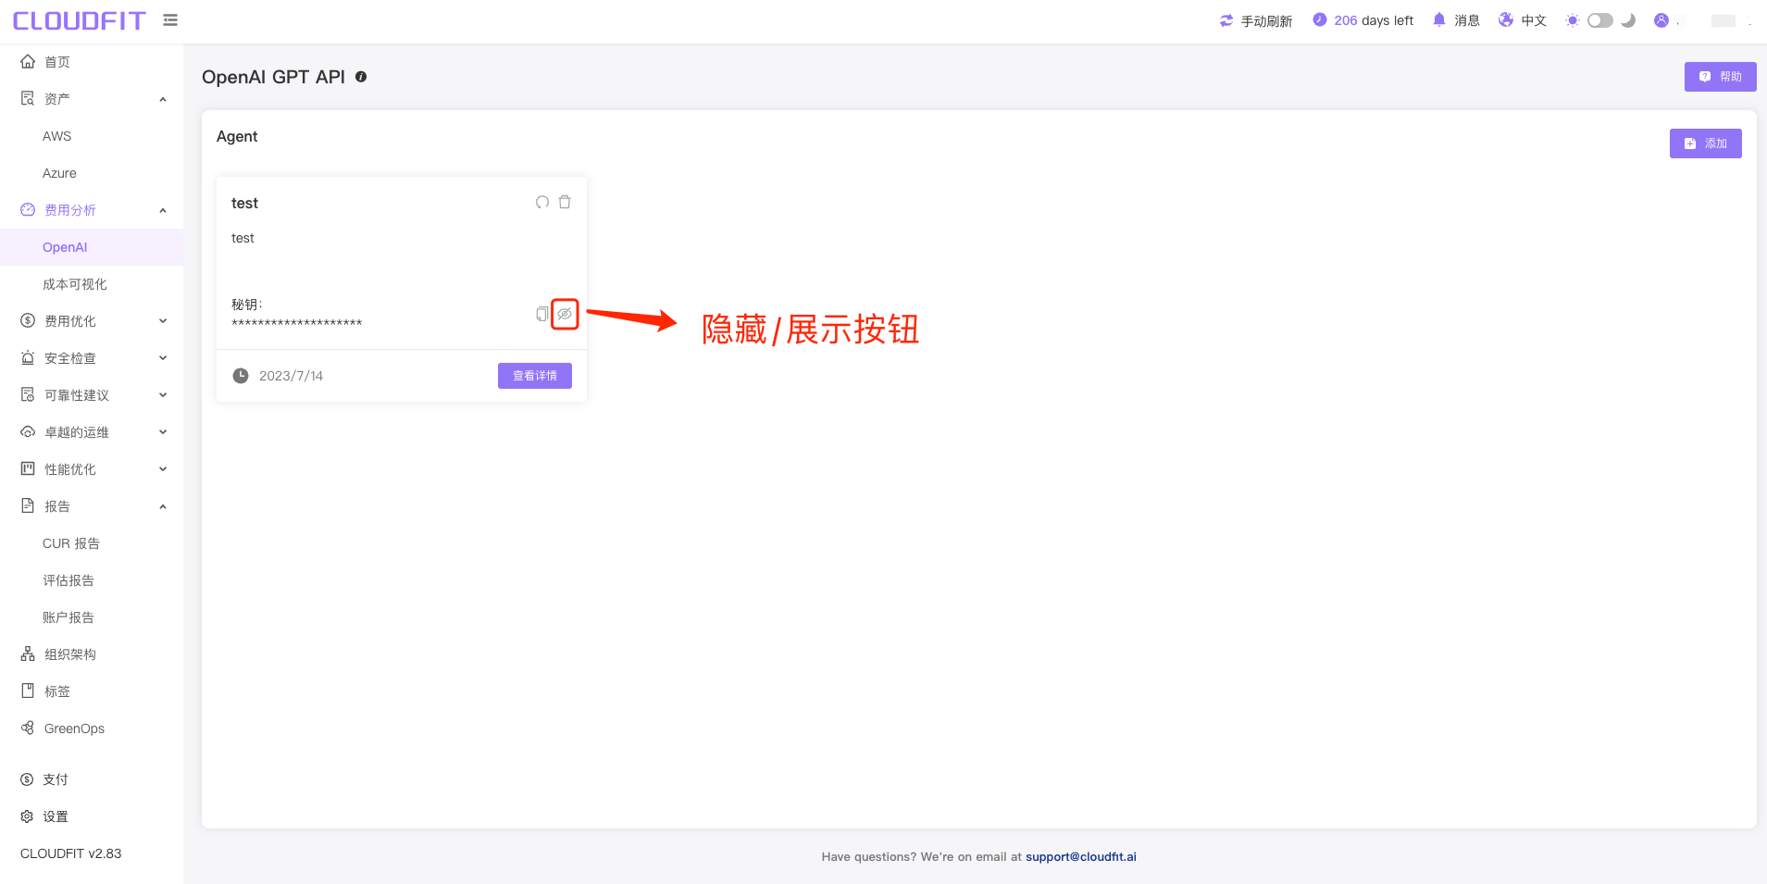Click the 206 days left indicator
This screenshot has height=884, width=1767.
[1363, 20]
